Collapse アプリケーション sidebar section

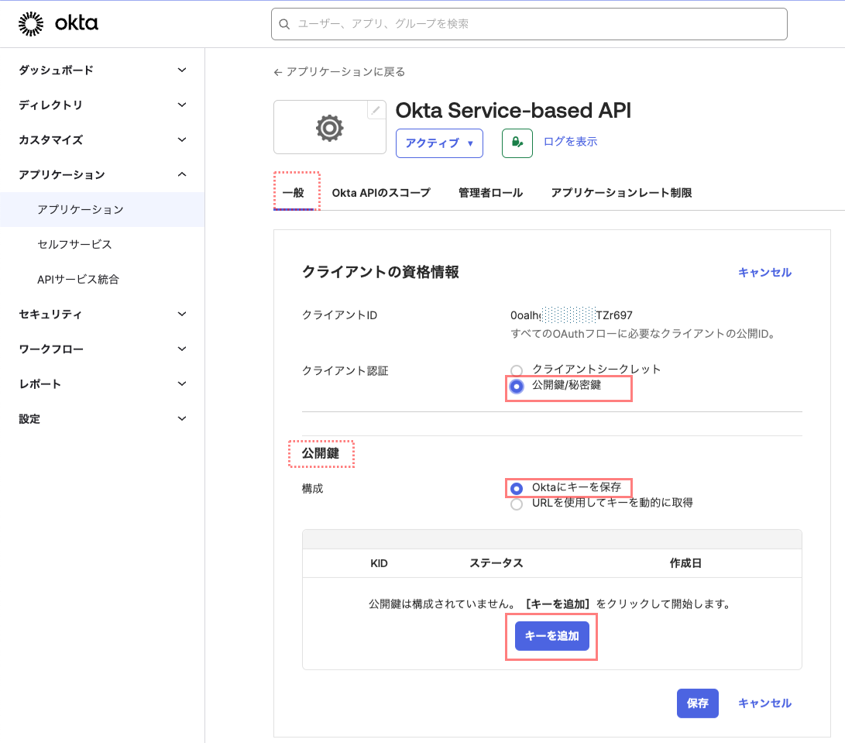click(102, 175)
